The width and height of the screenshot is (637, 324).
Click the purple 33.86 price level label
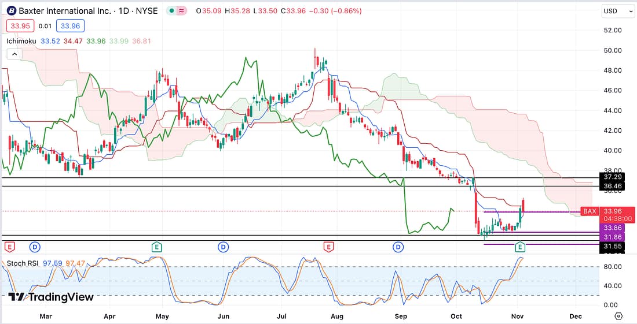613,228
